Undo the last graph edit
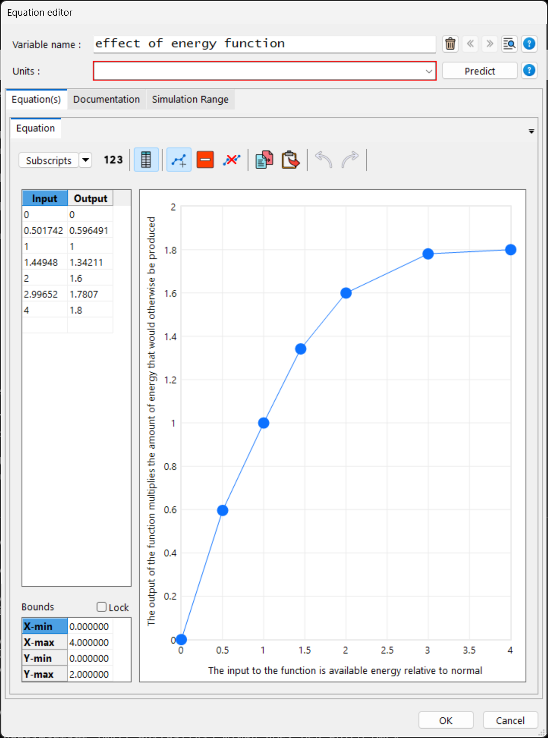The image size is (548, 738). coord(323,159)
